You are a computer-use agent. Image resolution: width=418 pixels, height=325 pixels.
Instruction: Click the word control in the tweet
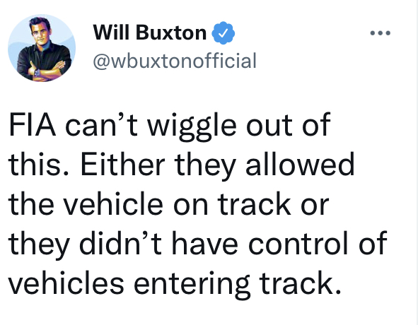click(x=298, y=243)
